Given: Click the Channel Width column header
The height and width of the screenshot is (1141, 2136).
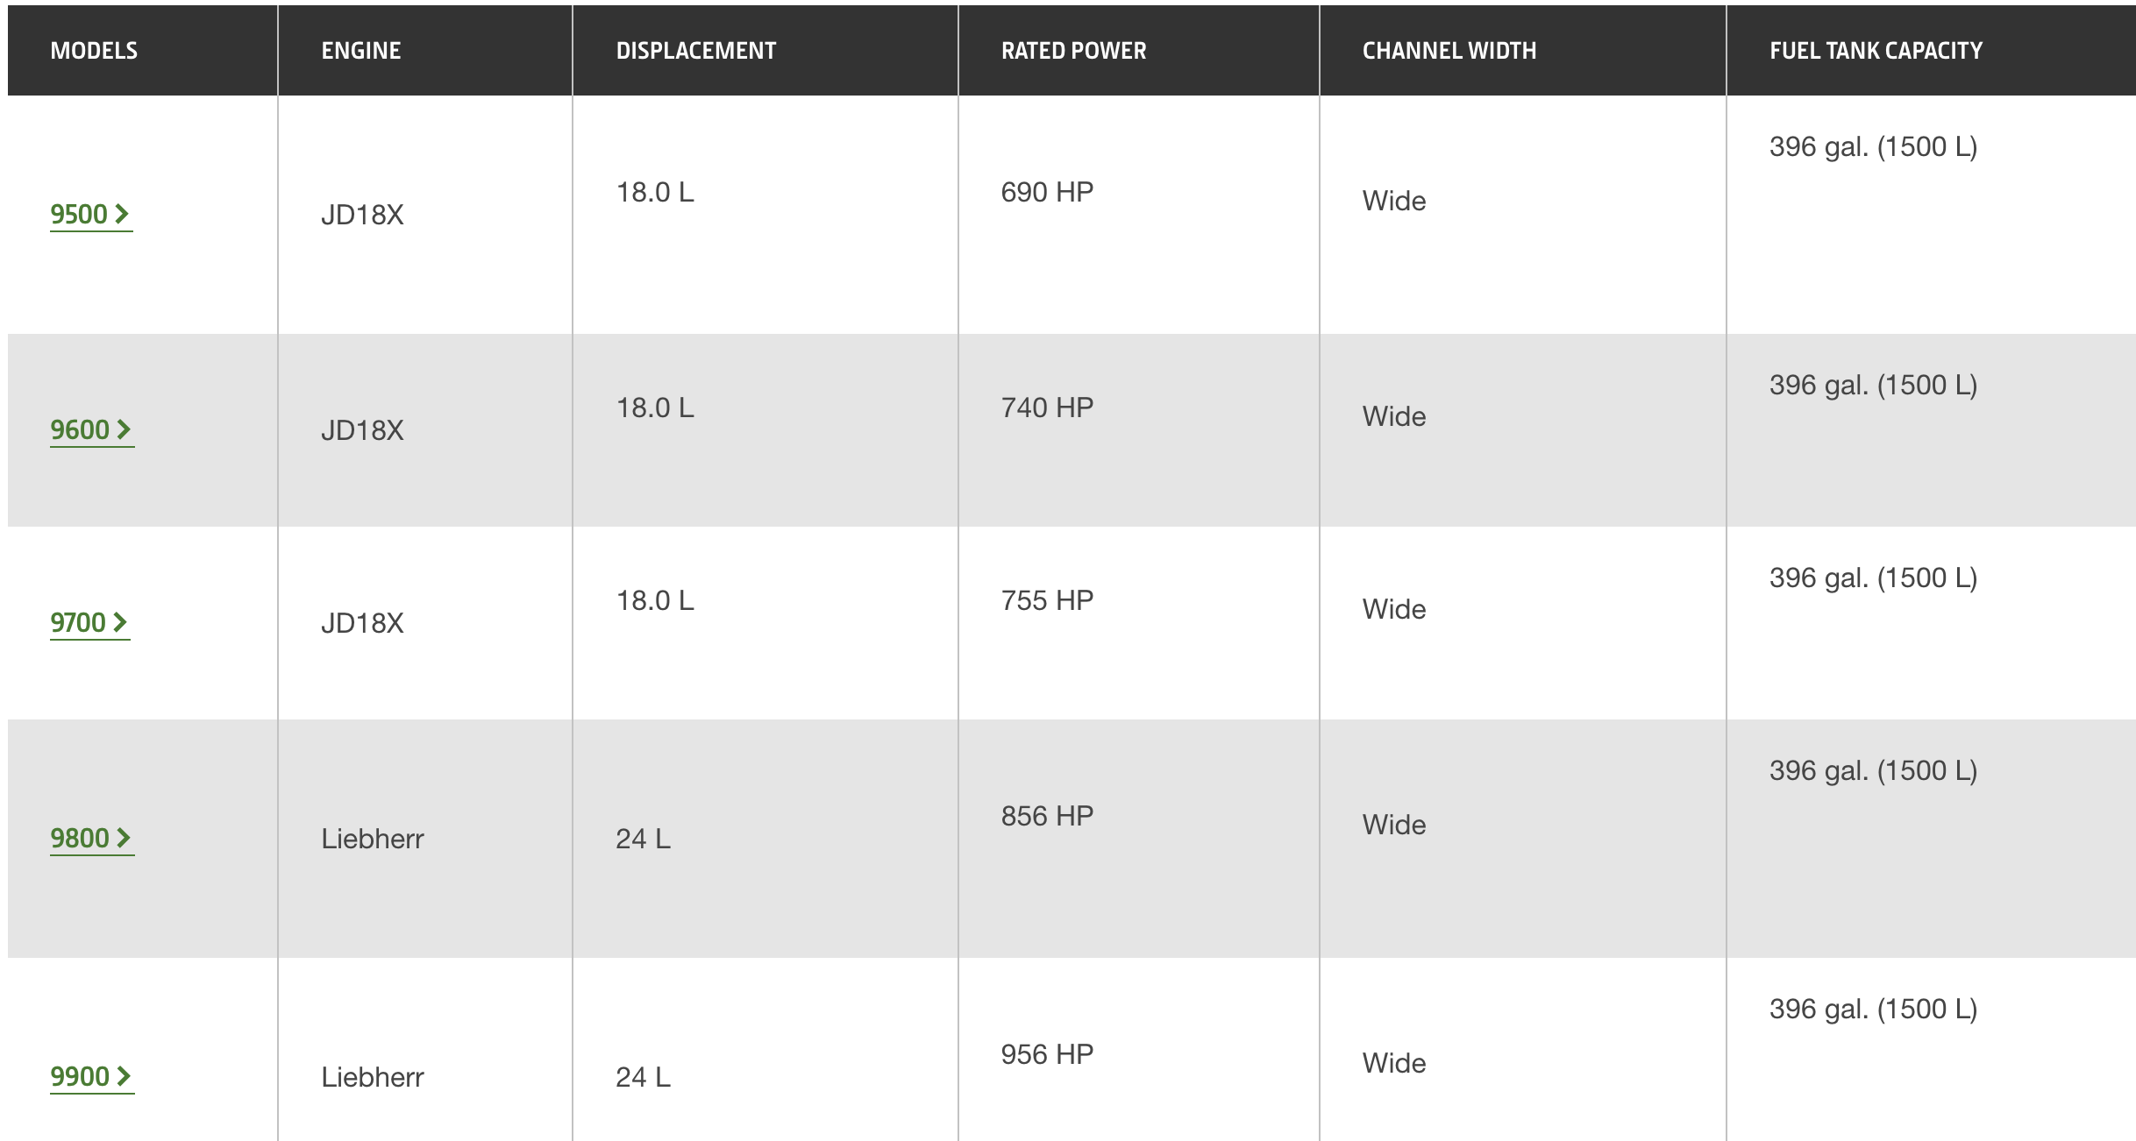Looking at the screenshot, I should pos(1449,51).
